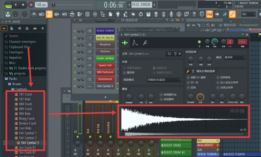The width and height of the screenshot is (261, 157).
Task: Add new channel with plus button
Action: pyautogui.click(x=106, y=97)
